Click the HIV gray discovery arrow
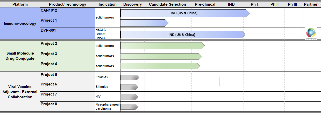321x113 pixels. (129, 97)
